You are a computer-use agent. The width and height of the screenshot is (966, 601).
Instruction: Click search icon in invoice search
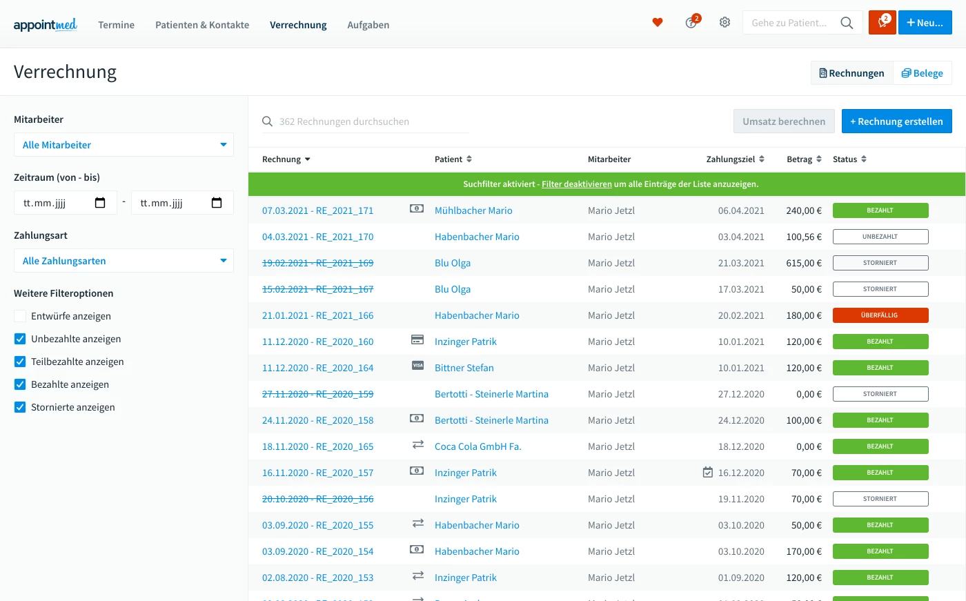[268, 121]
